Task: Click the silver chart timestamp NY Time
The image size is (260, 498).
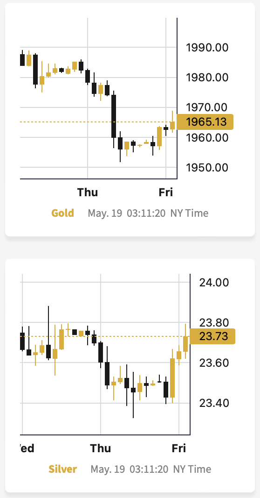Action: 192,469
